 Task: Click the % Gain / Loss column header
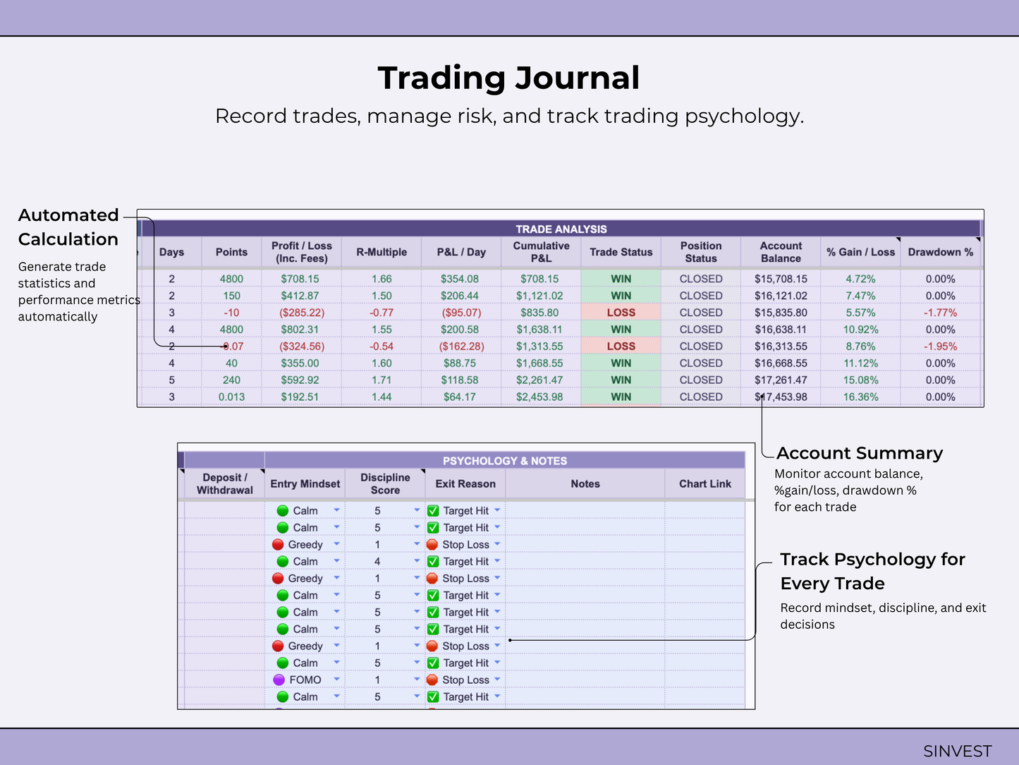click(x=860, y=252)
